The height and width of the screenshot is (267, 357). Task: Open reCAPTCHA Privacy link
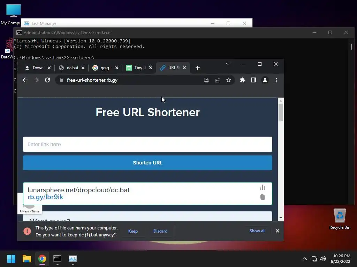[x=24, y=211]
